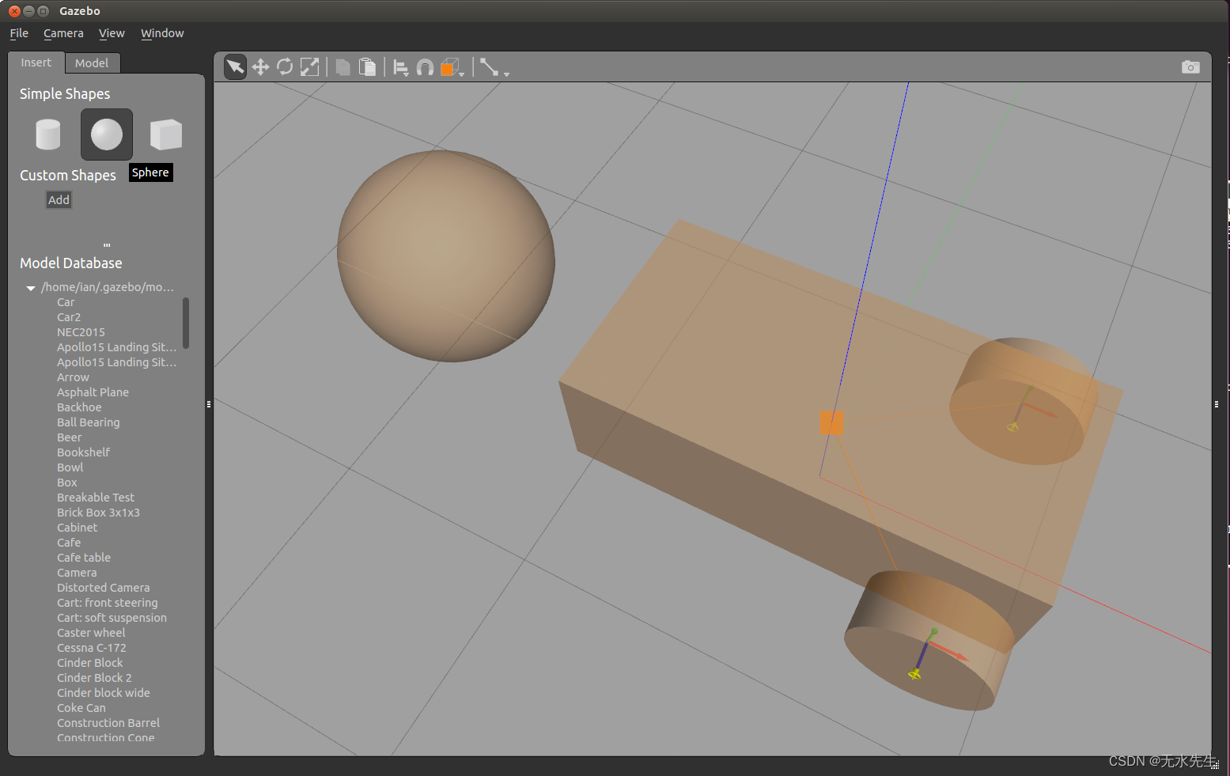
Task: Open the align tool
Action: [401, 68]
